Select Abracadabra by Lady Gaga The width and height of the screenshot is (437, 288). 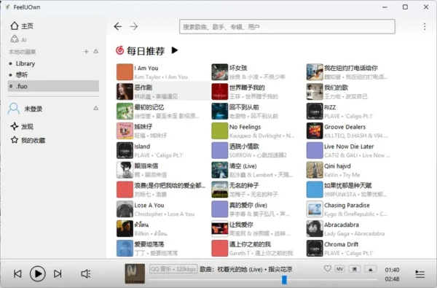click(353, 228)
